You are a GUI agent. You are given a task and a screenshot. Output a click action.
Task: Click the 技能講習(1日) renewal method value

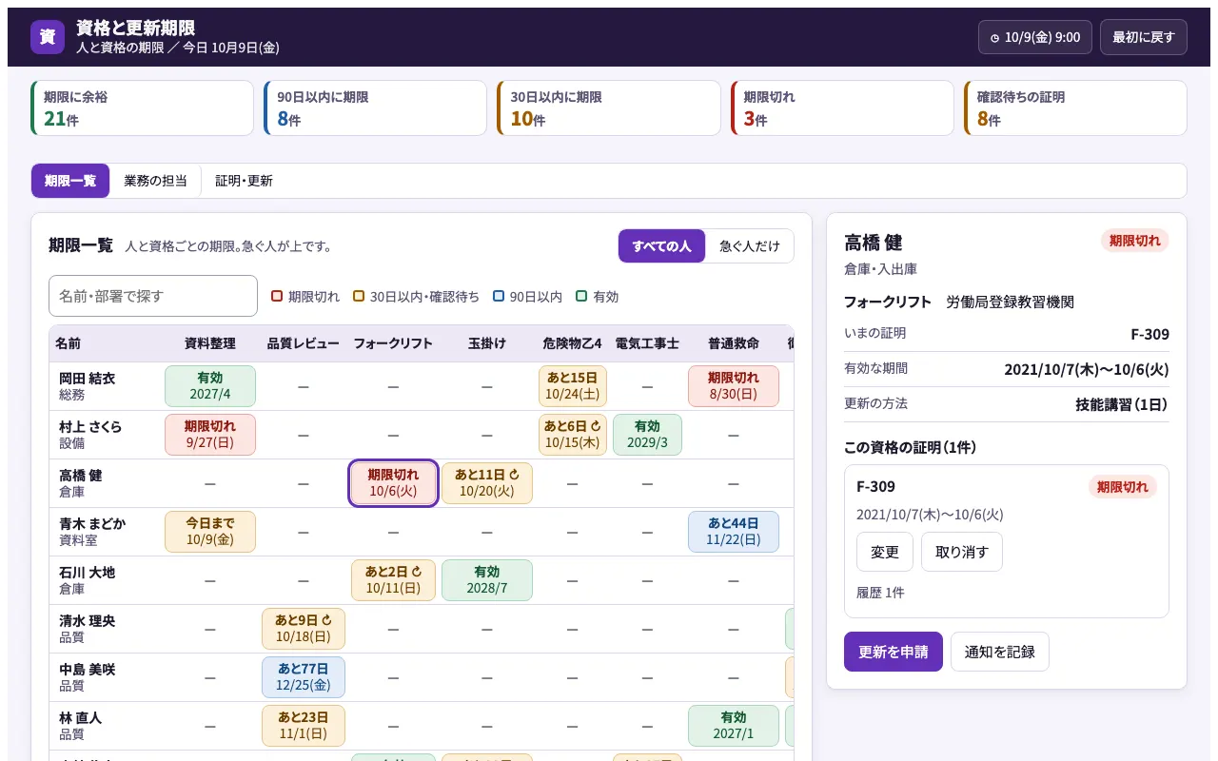pyautogui.click(x=1122, y=404)
